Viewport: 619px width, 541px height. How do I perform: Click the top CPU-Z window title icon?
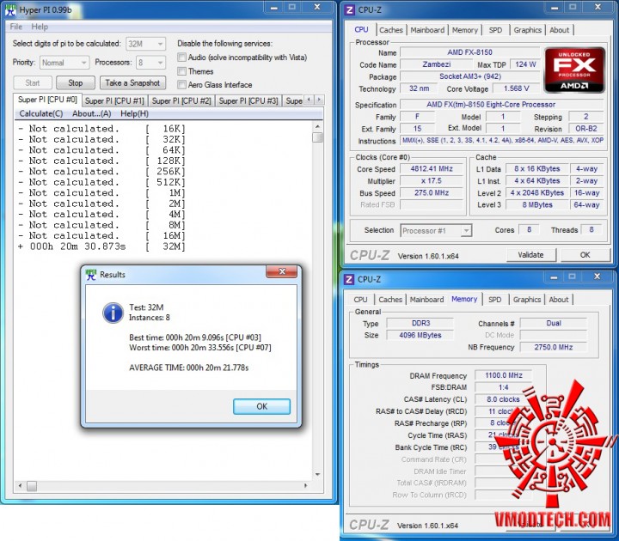point(350,9)
